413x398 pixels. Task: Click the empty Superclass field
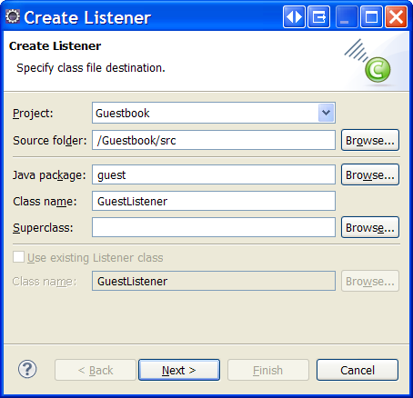(x=214, y=227)
